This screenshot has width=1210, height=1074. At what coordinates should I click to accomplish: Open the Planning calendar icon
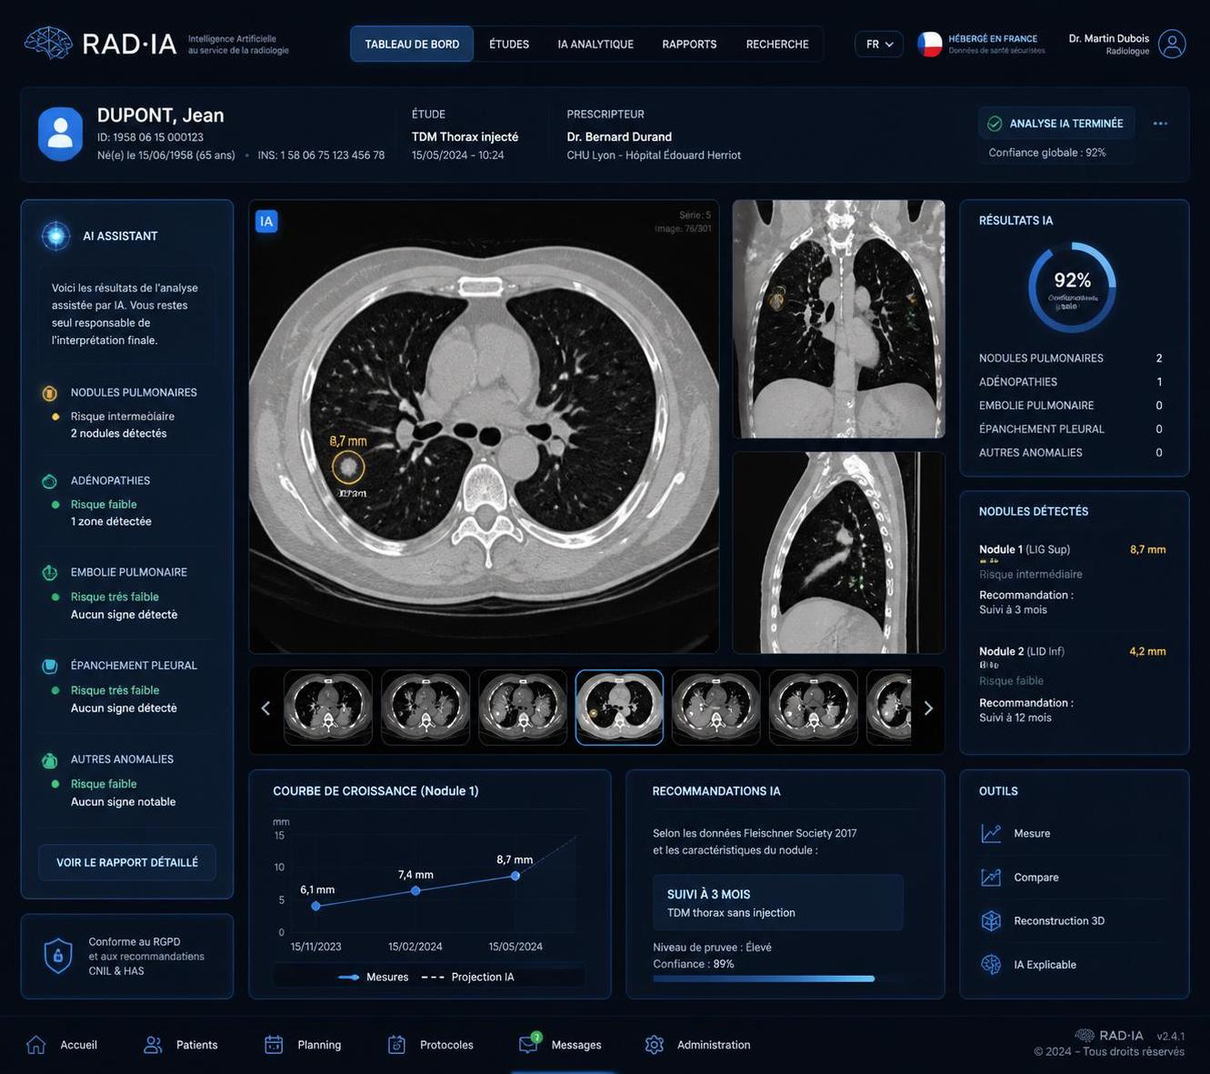pos(274,1045)
